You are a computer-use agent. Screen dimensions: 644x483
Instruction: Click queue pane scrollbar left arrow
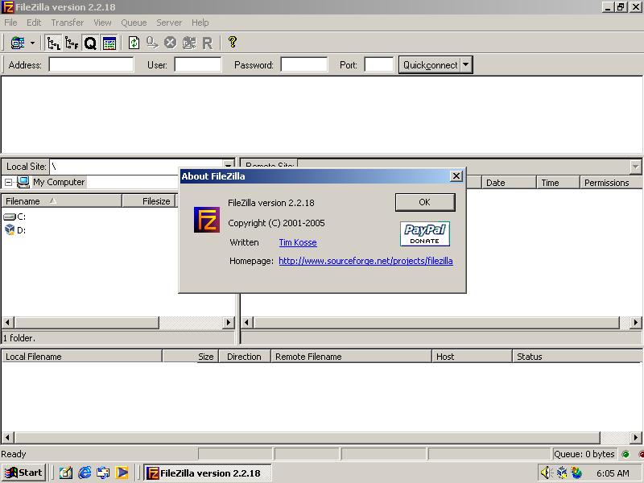[x=8, y=437]
